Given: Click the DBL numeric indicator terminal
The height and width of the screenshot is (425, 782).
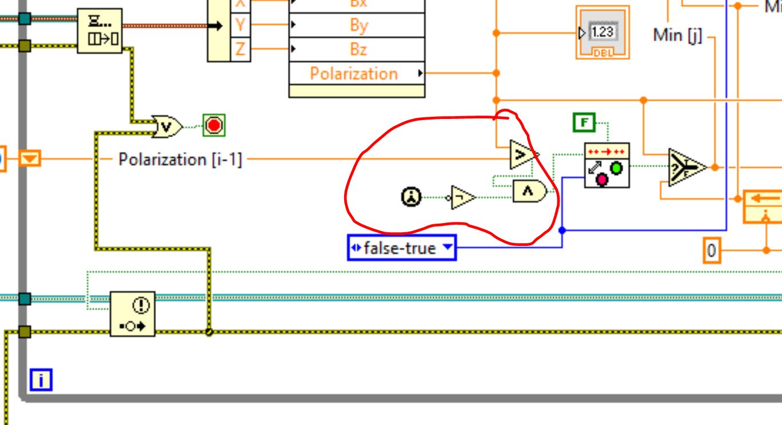Looking at the screenshot, I should click(603, 32).
